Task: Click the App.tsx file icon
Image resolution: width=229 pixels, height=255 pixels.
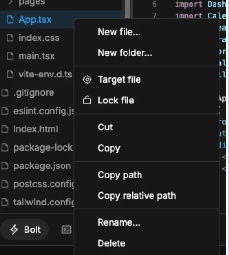Action: (x=10, y=20)
